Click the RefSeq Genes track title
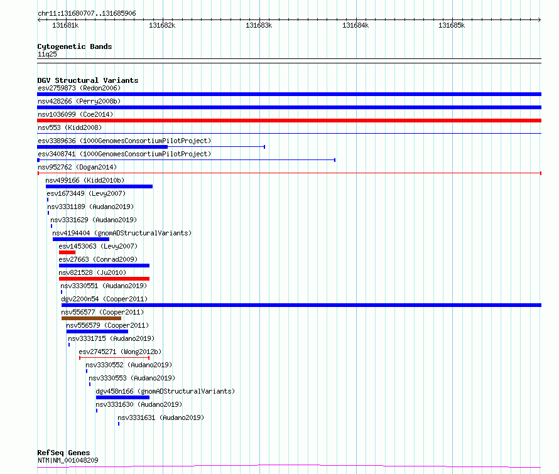Image resolution: width=559 pixels, height=474 pixels. [x=63, y=453]
